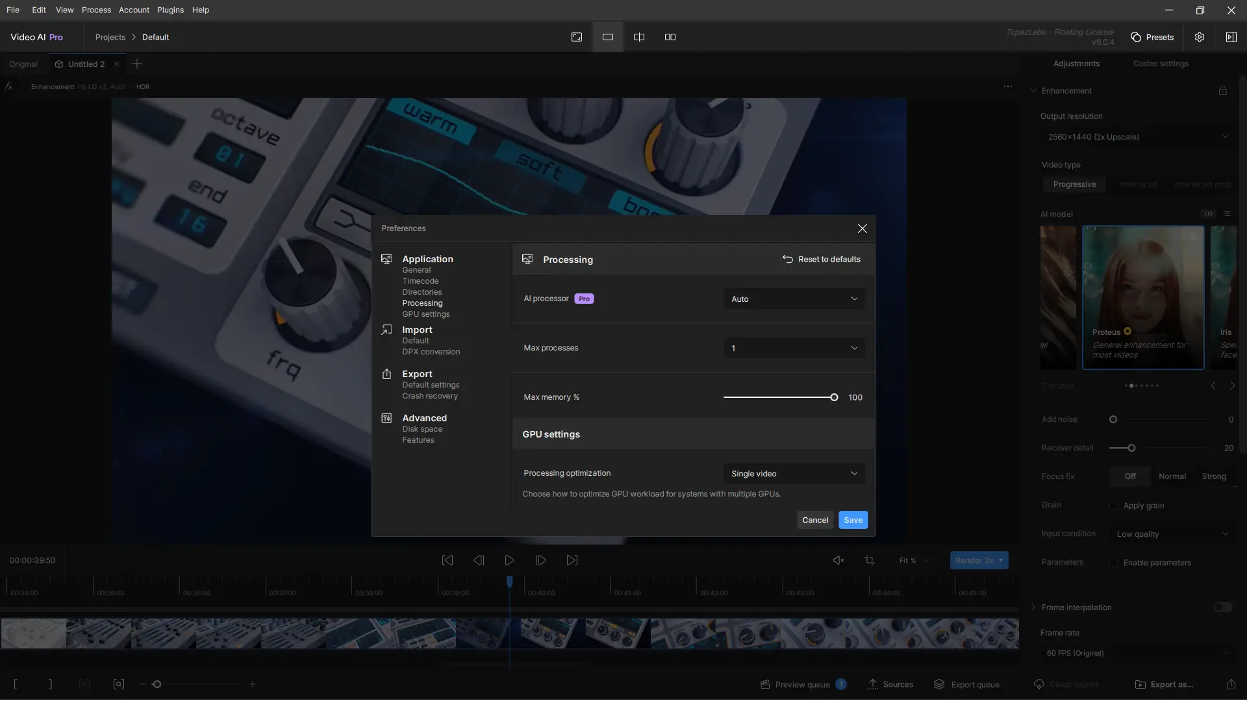Click the Reset to defaults icon
1247x701 pixels.
tap(787, 259)
